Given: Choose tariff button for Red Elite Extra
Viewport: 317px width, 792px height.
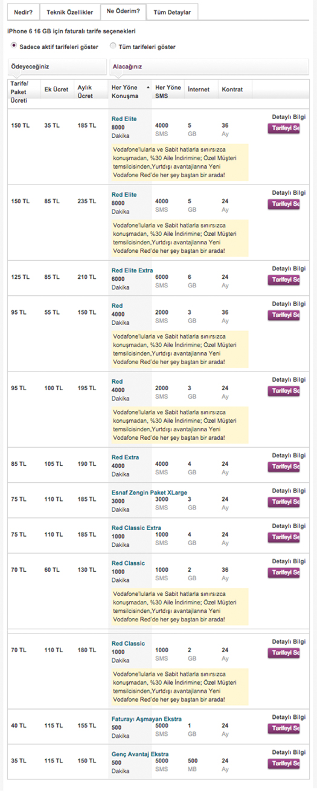Looking at the screenshot, I should pyautogui.click(x=284, y=280).
